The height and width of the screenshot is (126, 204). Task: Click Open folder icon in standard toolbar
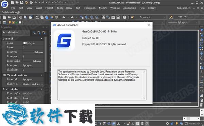[x=9, y=17]
